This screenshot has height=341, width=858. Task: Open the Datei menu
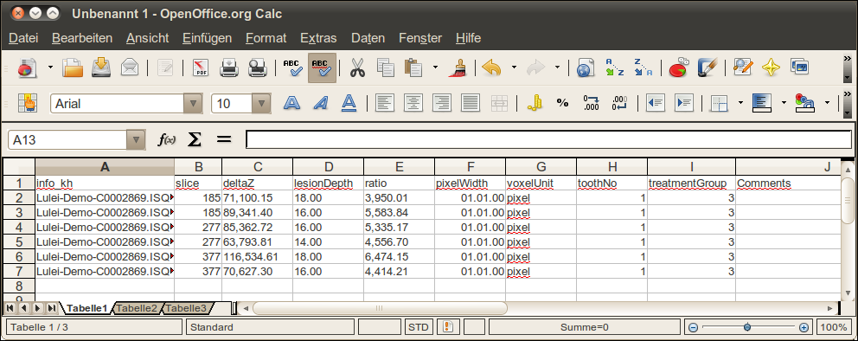pyautogui.click(x=23, y=38)
